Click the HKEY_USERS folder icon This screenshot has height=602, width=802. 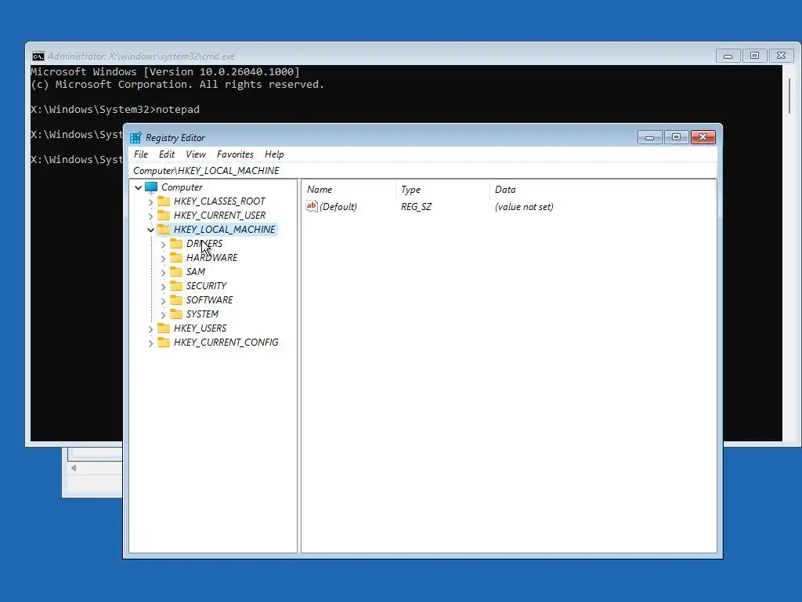[164, 328]
